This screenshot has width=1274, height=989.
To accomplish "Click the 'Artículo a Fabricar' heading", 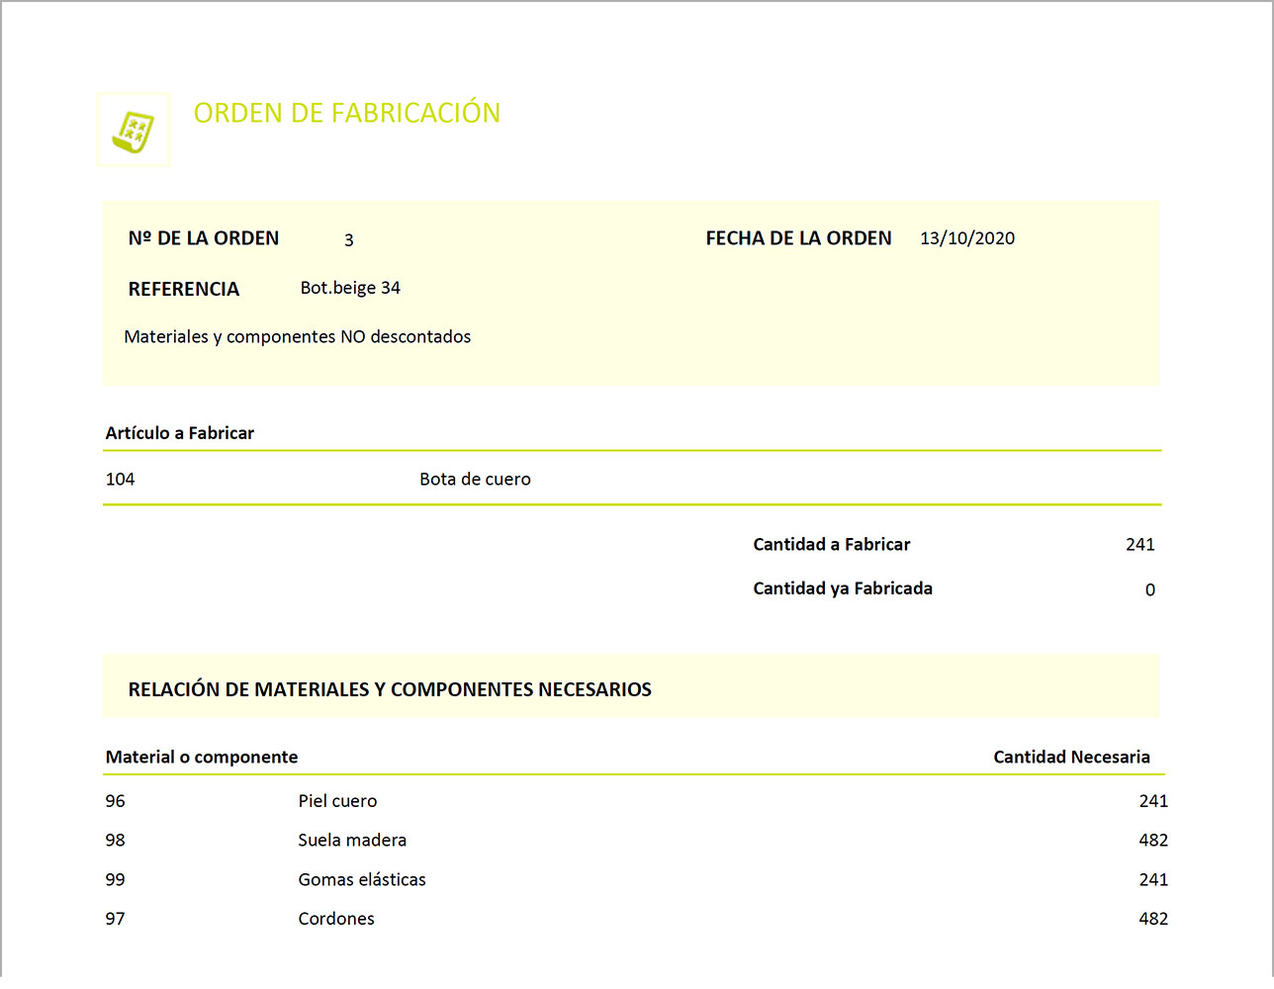I will (x=180, y=433).
